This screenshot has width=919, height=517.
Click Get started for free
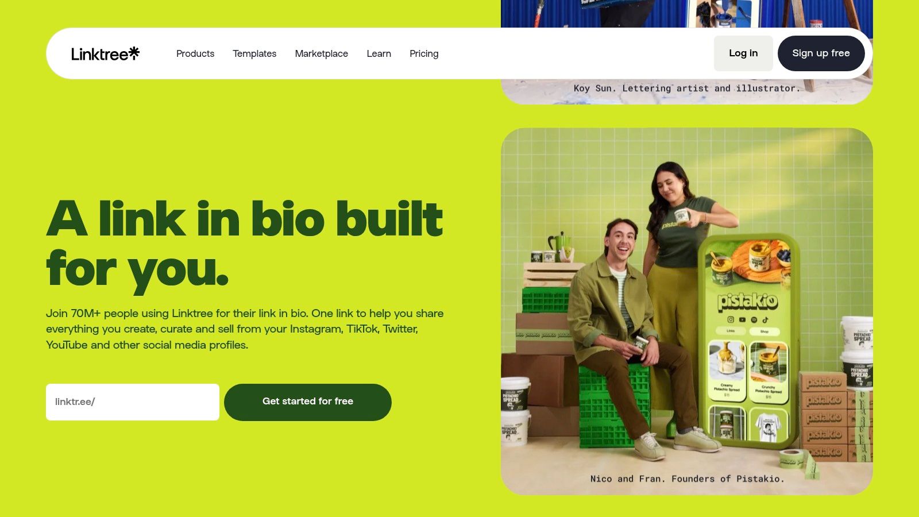(x=308, y=402)
